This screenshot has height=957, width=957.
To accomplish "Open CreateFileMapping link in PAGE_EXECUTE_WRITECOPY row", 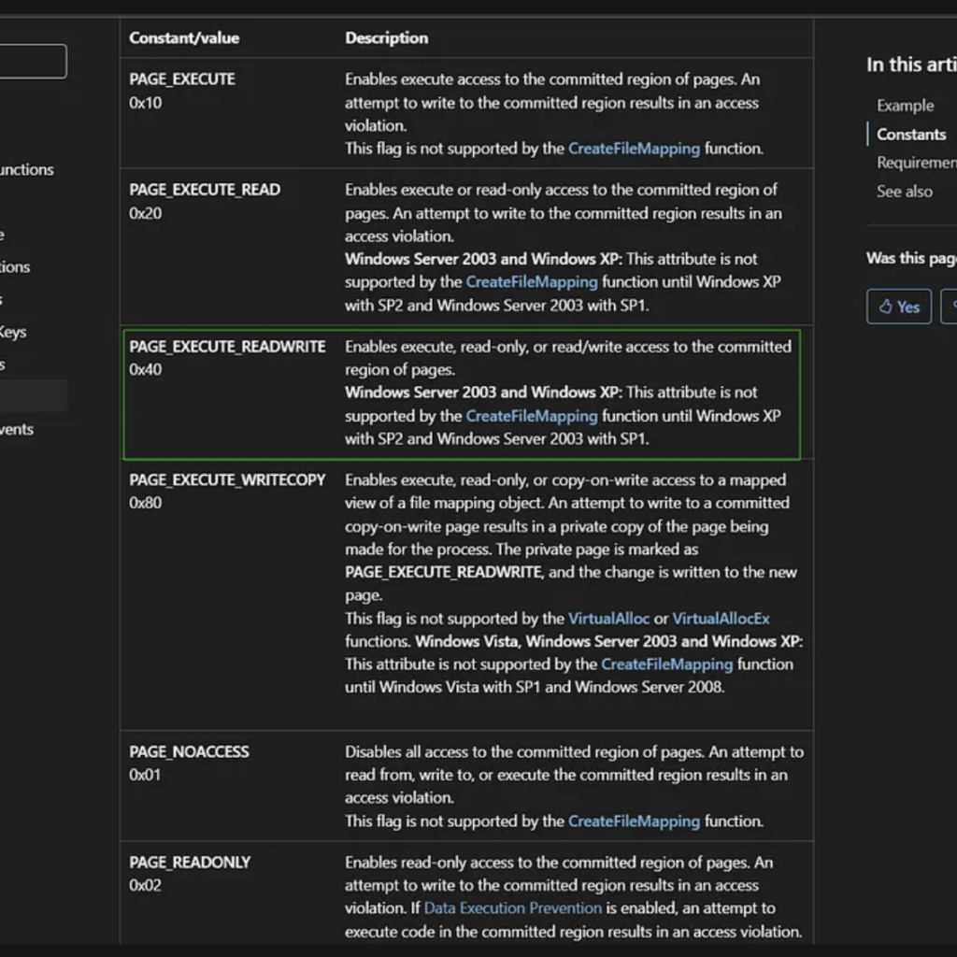I will click(666, 664).
